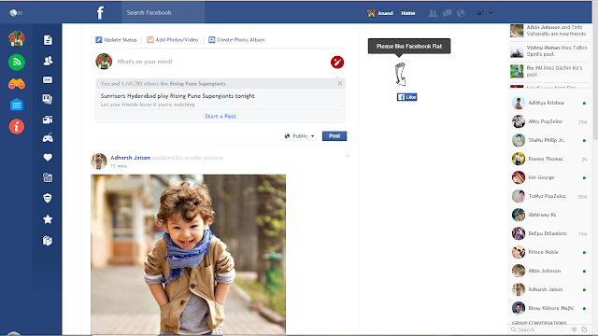Click the Facebook logo in header
This screenshot has width=598, height=336.
[100, 13]
